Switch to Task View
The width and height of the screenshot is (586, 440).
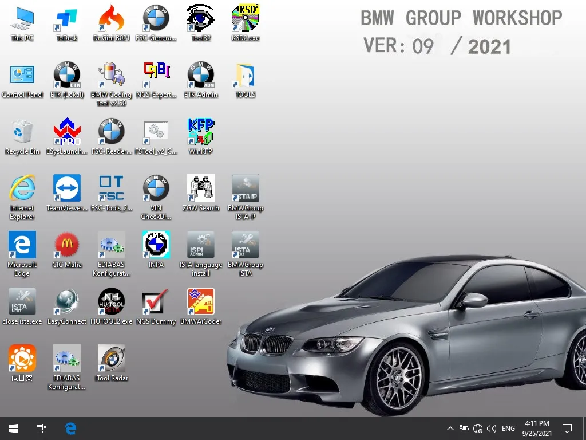[x=40, y=428]
